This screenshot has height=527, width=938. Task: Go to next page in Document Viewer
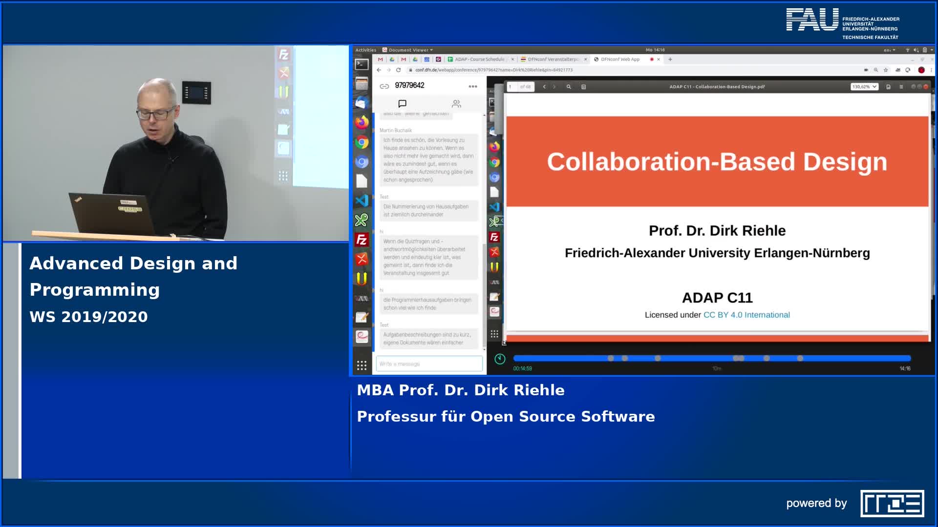pos(554,87)
